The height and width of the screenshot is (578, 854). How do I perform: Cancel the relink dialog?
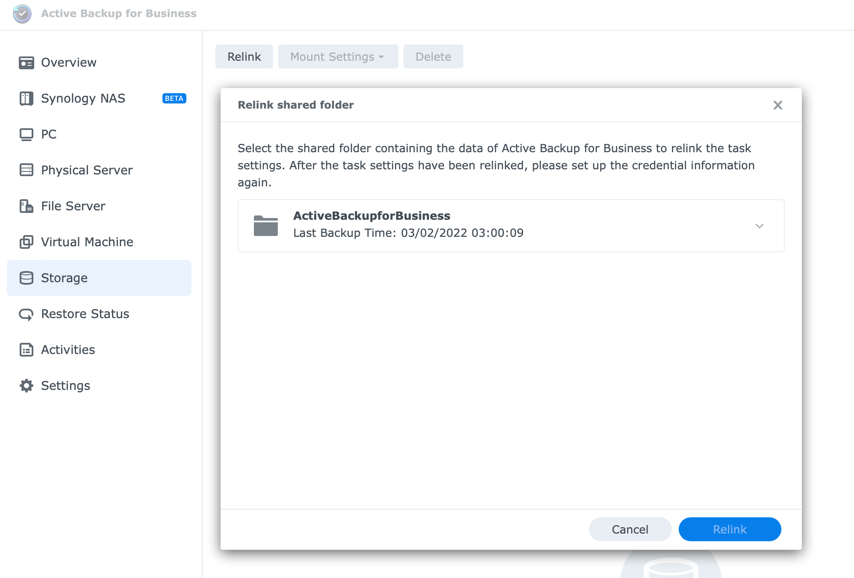(x=630, y=529)
